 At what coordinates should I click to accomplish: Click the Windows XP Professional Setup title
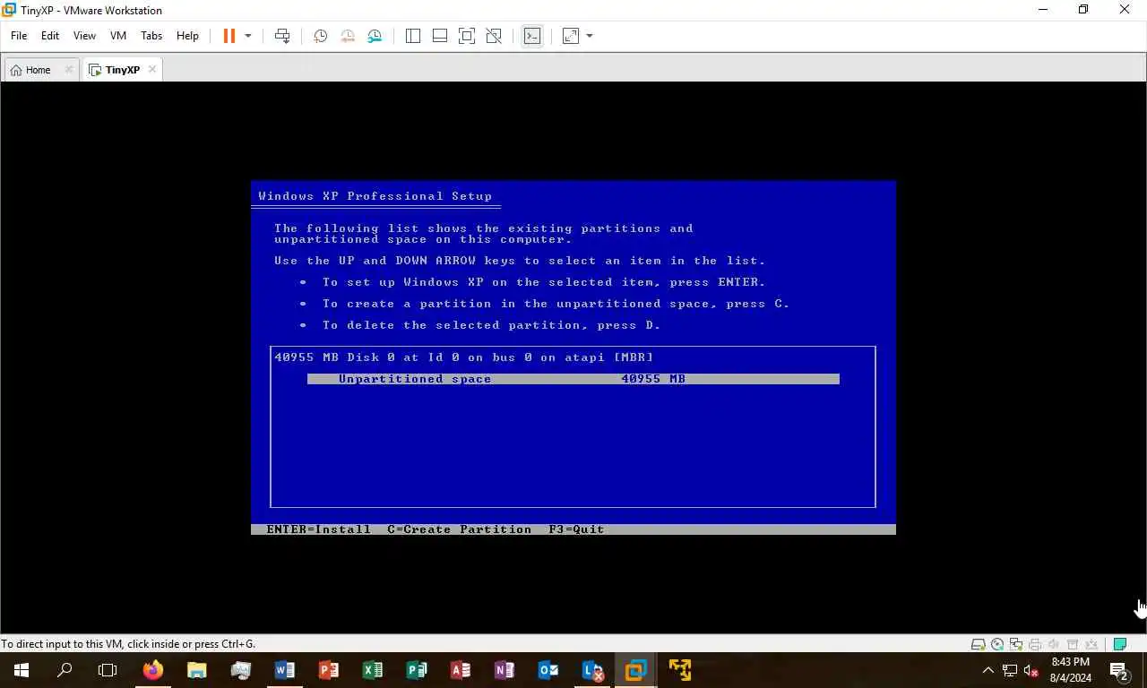click(x=375, y=196)
